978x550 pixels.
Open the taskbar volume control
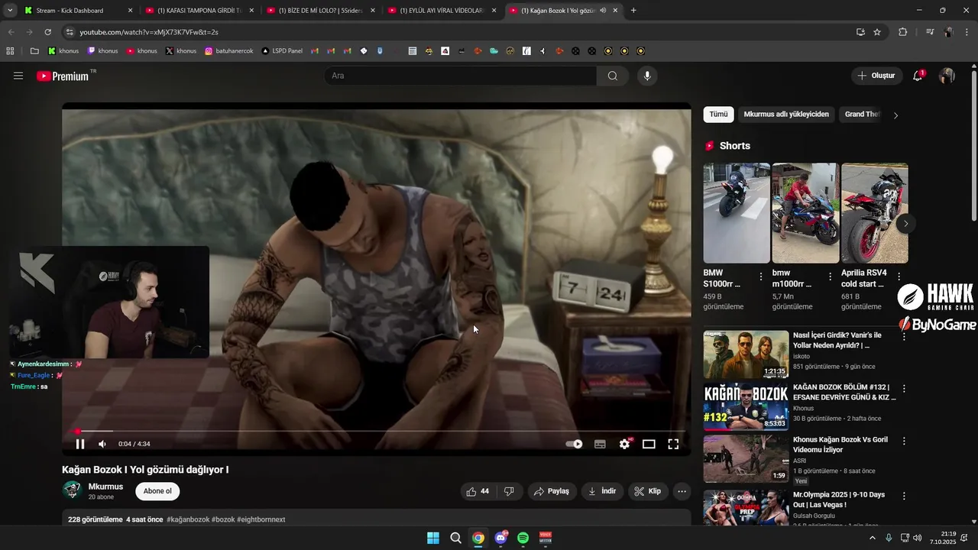pyautogui.click(x=917, y=538)
